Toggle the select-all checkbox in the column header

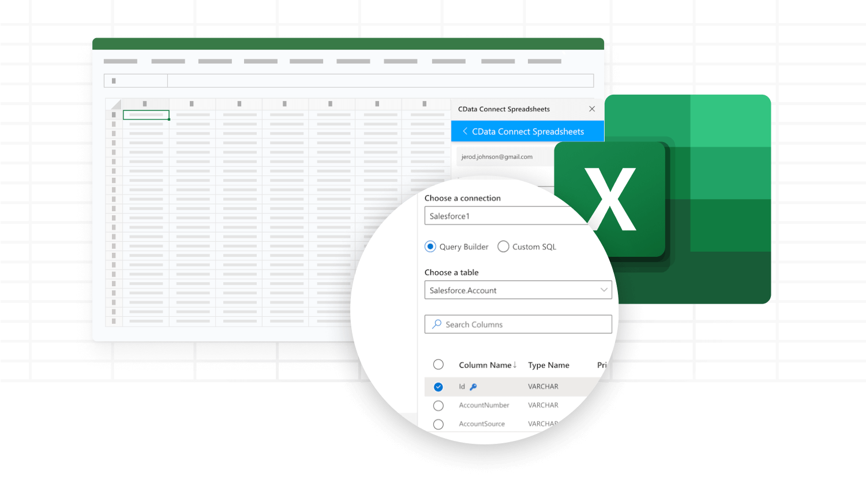click(438, 364)
